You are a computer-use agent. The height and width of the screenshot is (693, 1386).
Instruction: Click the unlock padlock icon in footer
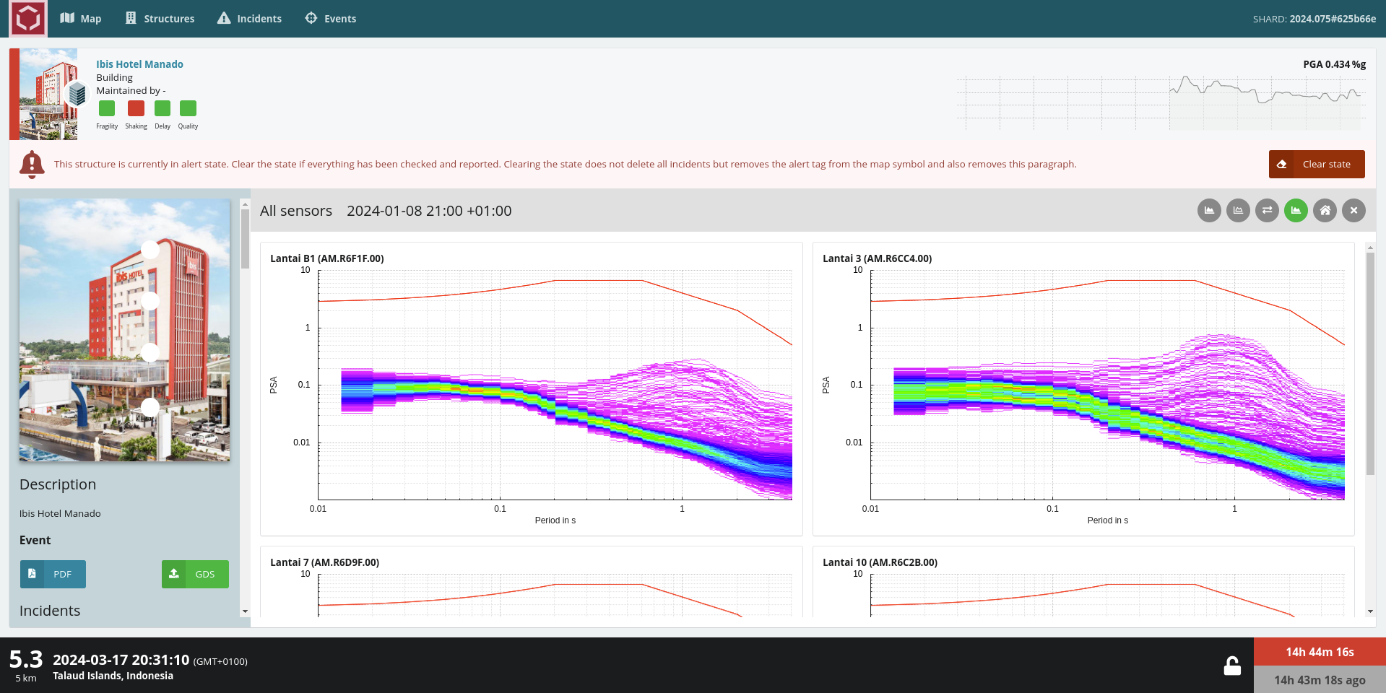click(x=1232, y=666)
